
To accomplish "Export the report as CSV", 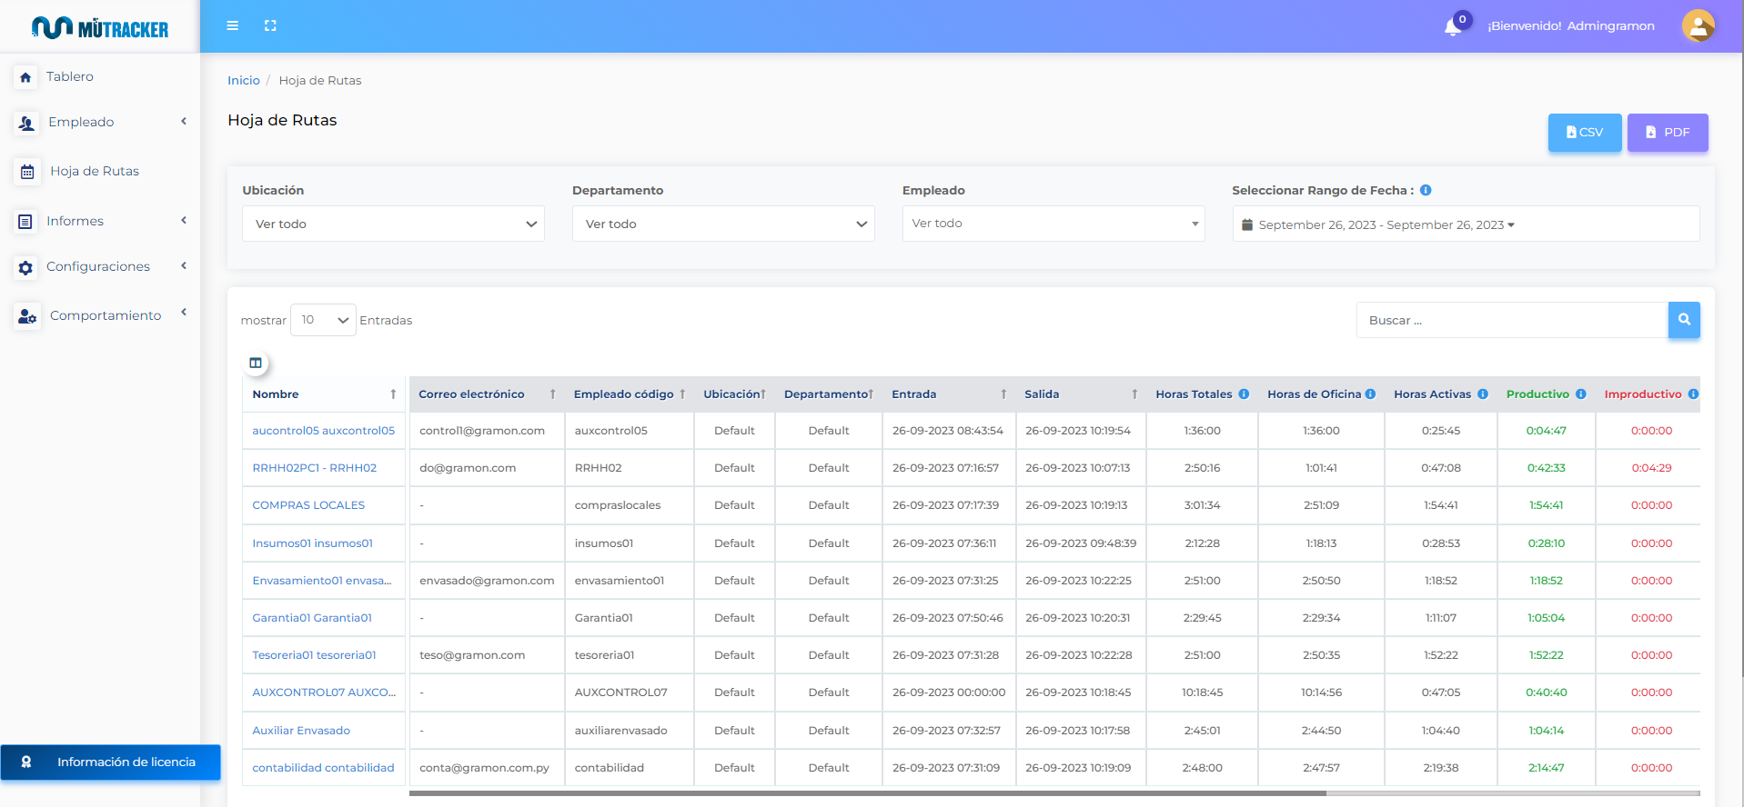I will 1584,133.
